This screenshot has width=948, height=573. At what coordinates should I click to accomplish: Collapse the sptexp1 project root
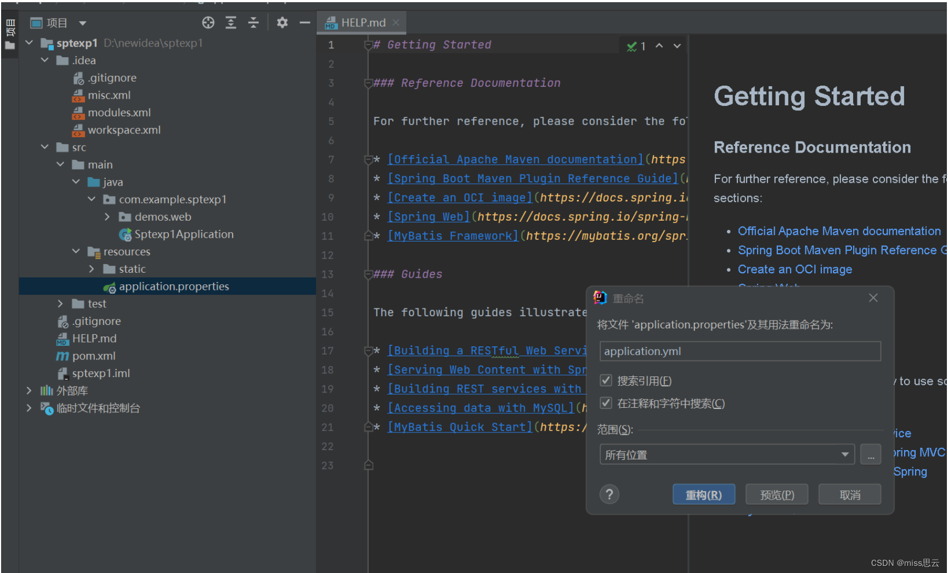29,43
